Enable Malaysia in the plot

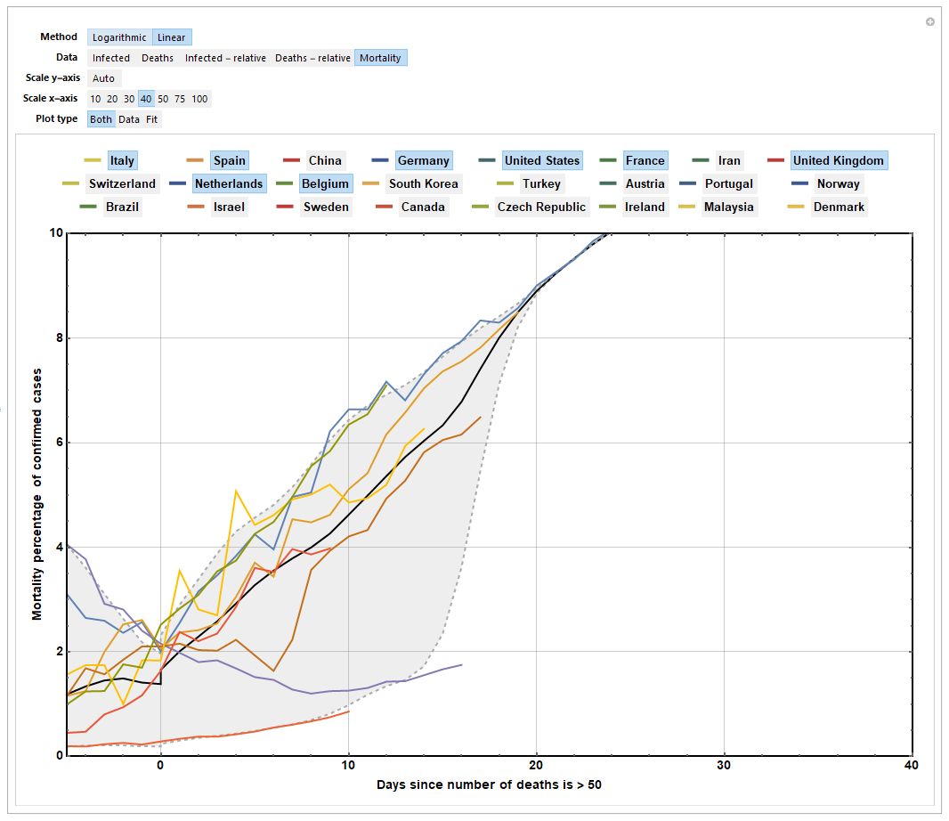coord(729,207)
